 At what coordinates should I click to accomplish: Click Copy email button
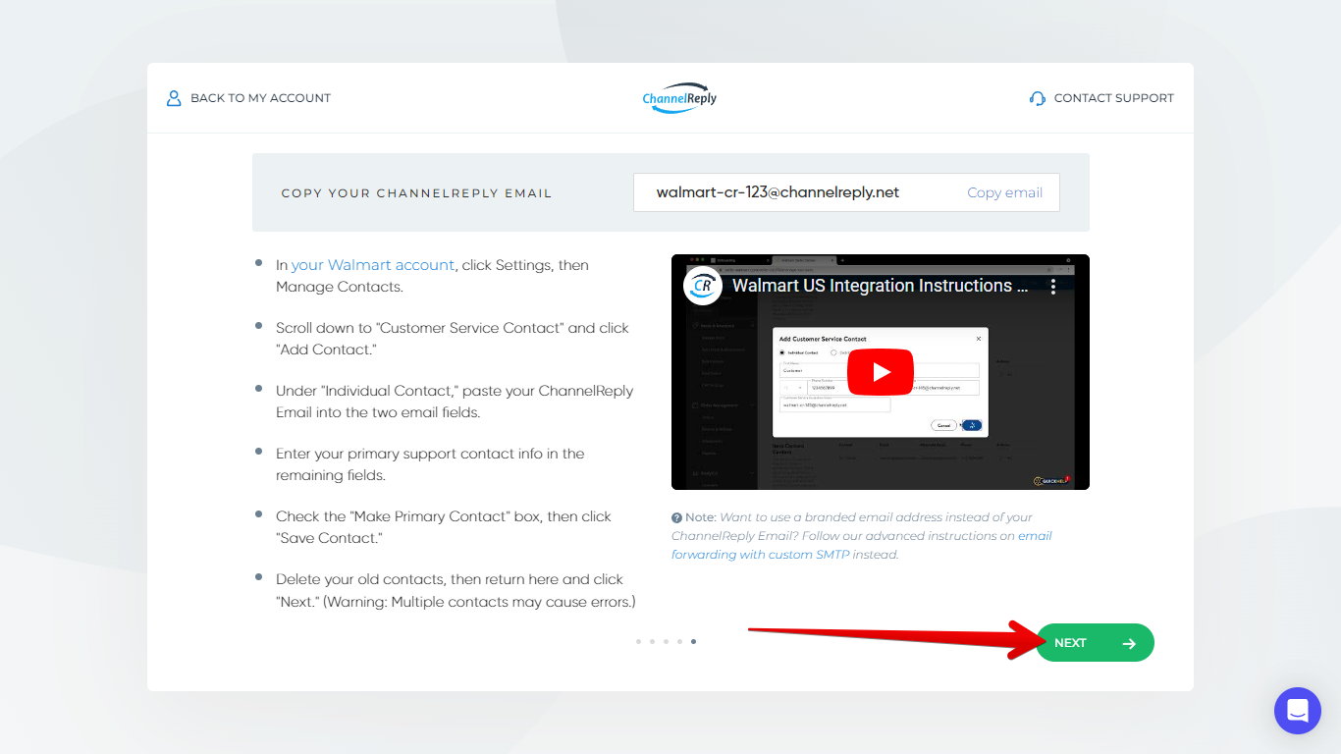1004,192
